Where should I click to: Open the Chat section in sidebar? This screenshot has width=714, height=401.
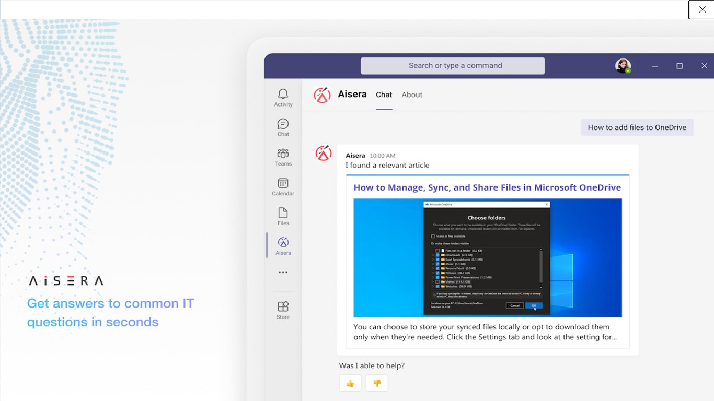click(x=283, y=127)
